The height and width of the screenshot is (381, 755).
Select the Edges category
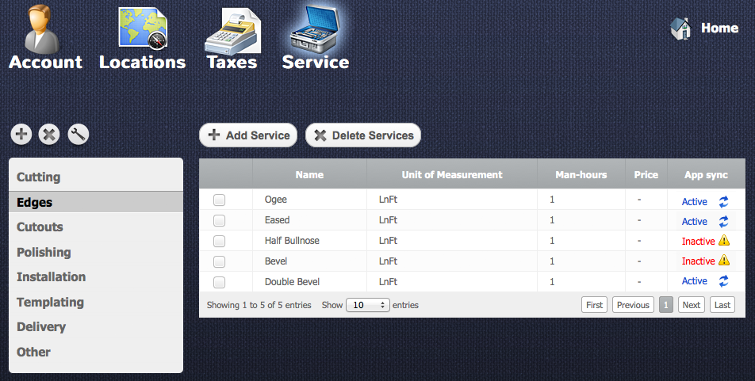point(96,202)
